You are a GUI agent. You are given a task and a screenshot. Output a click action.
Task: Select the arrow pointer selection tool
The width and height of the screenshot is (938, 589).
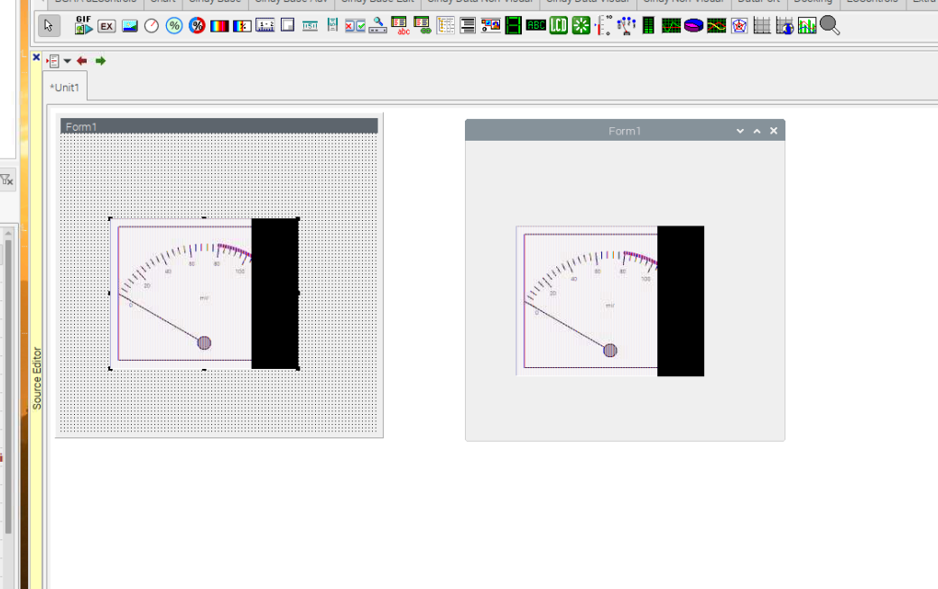click(x=49, y=26)
